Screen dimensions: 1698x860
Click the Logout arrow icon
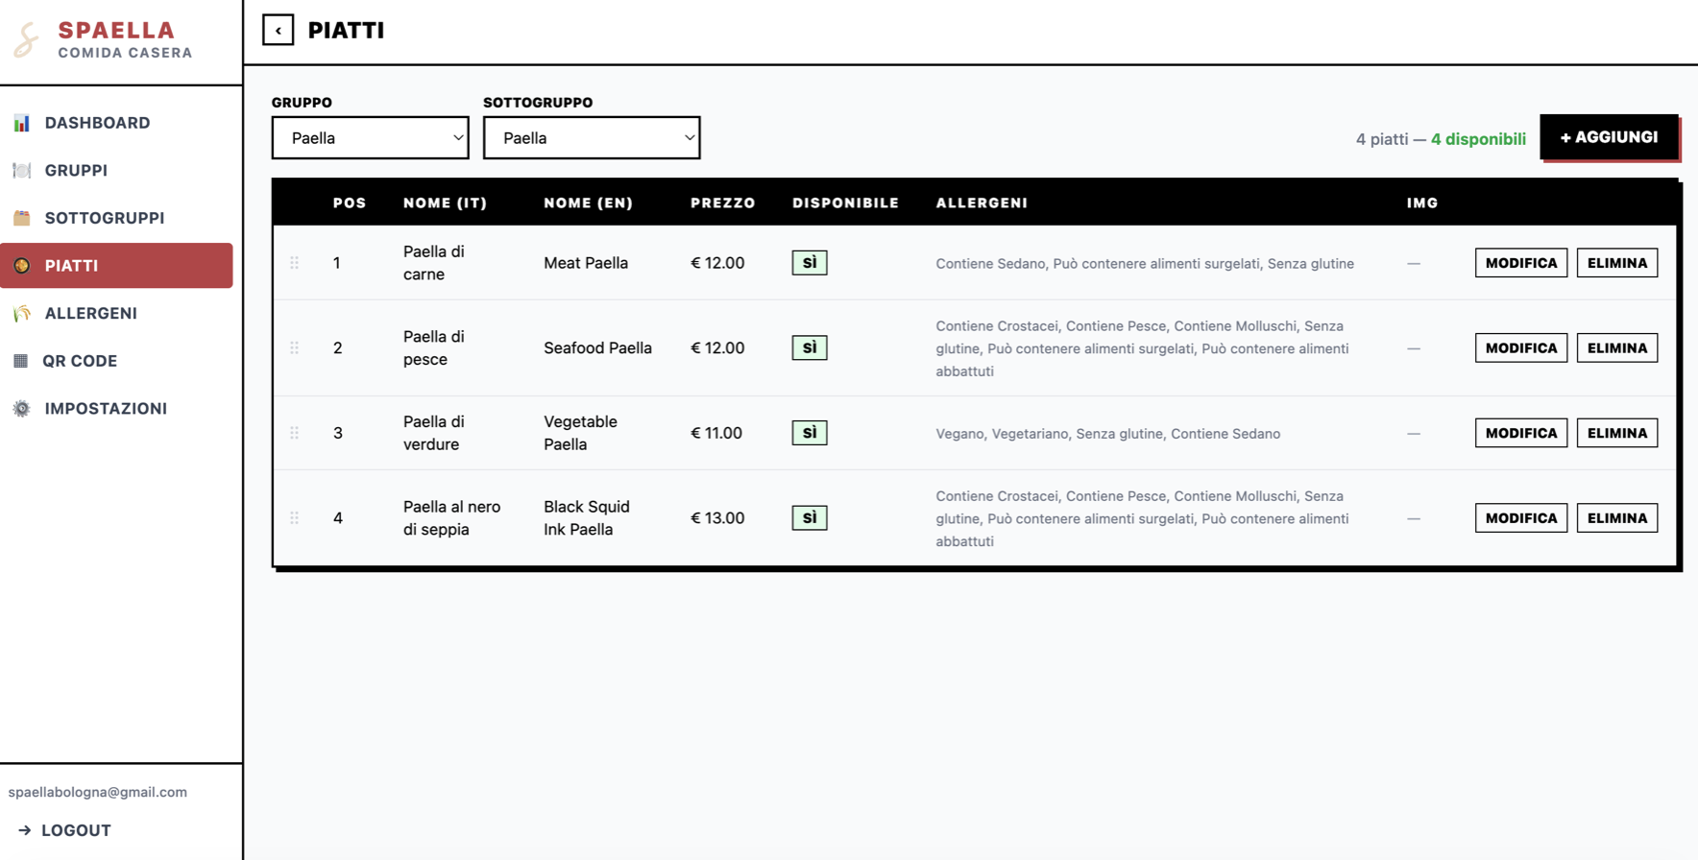coord(25,830)
